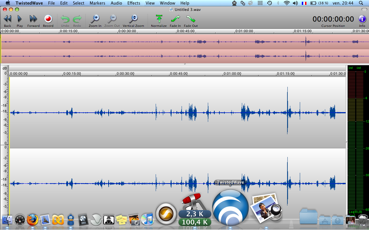Image resolution: width=369 pixels, height=230 pixels.
Task: Click the divider handle below overview waveform
Action: coord(184,64)
